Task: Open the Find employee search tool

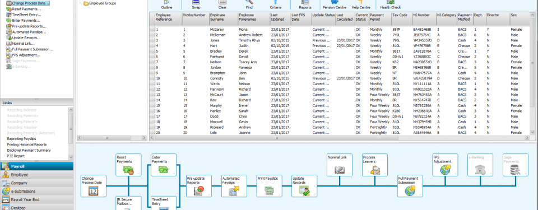Action: click(249, 5)
